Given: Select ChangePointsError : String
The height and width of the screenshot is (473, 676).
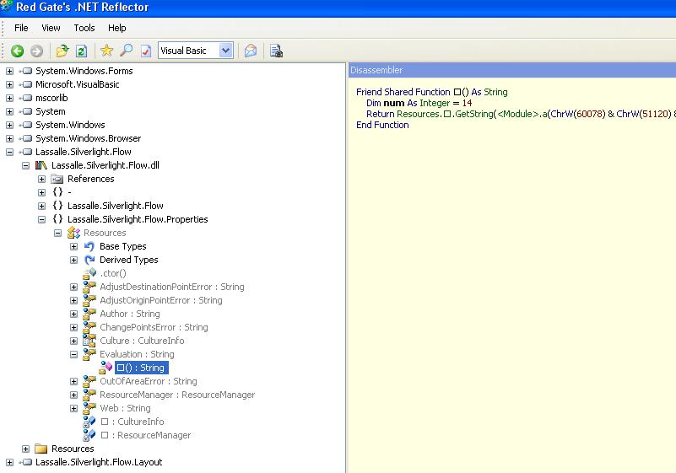Looking at the screenshot, I should [x=154, y=327].
